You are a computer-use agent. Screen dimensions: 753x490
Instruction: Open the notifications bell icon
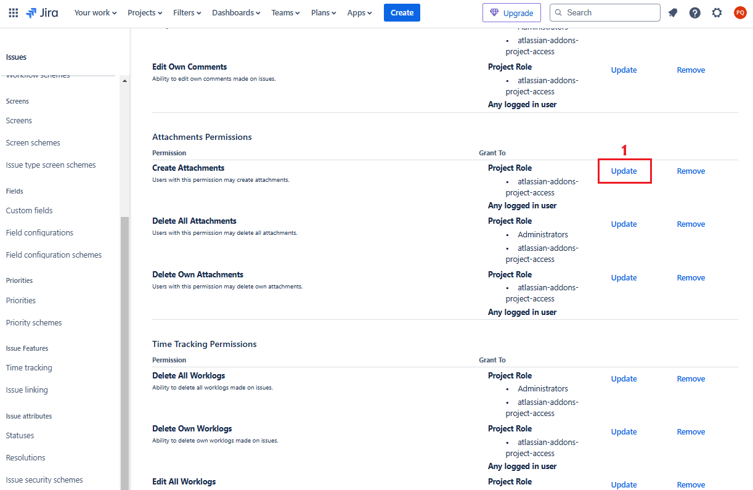(673, 12)
